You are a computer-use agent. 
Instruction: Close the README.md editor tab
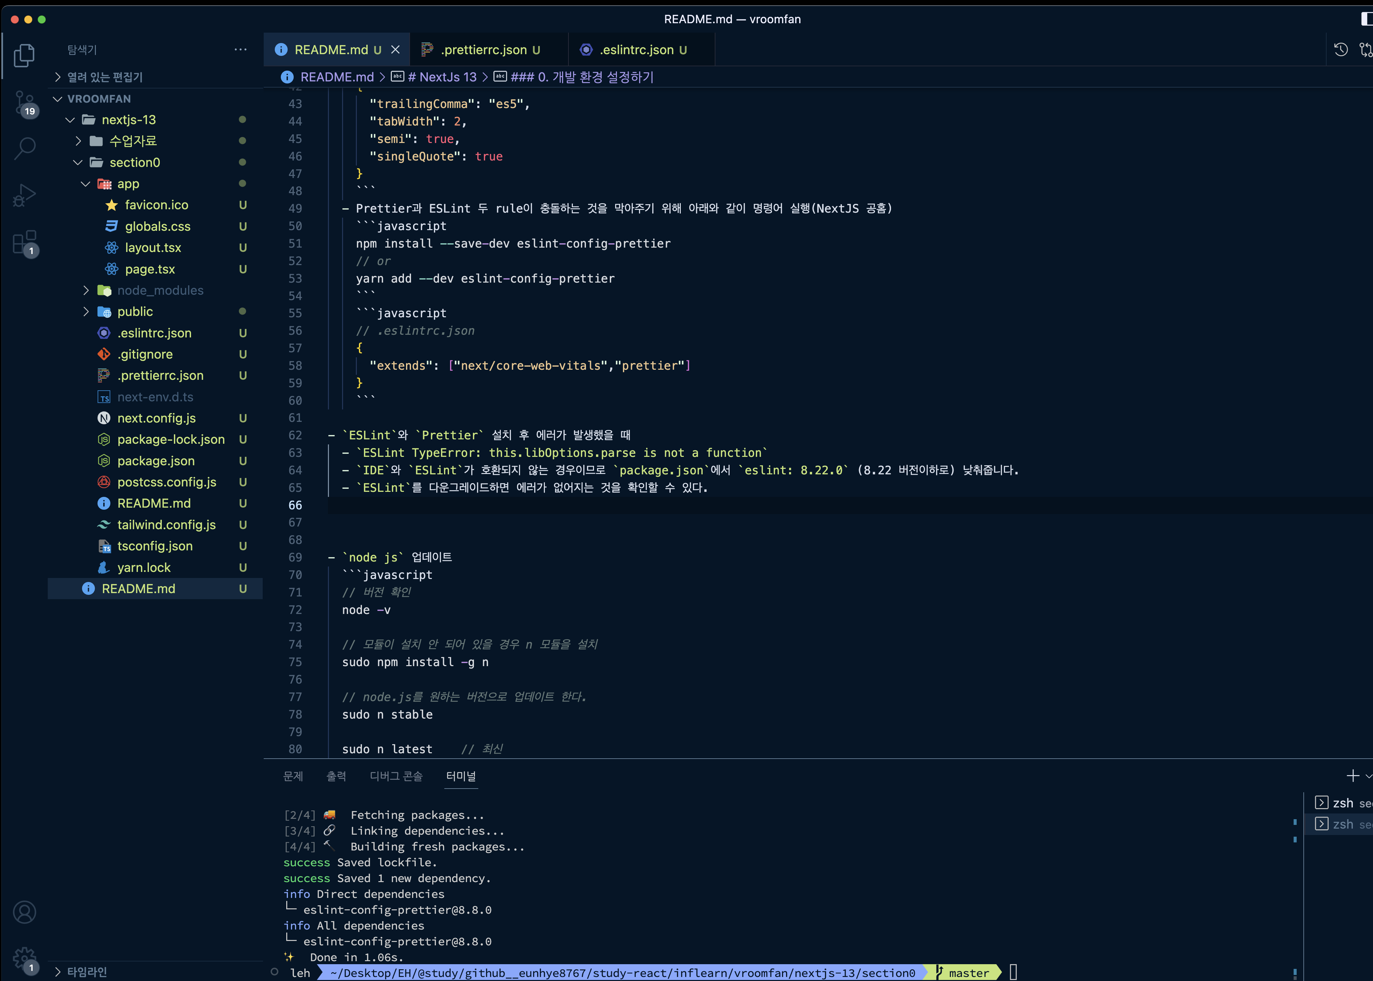(x=396, y=49)
